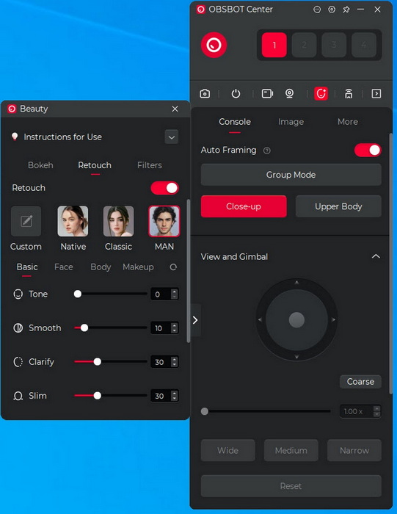Click the Smooth slider handle
The image size is (397, 514).
point(84,327)
